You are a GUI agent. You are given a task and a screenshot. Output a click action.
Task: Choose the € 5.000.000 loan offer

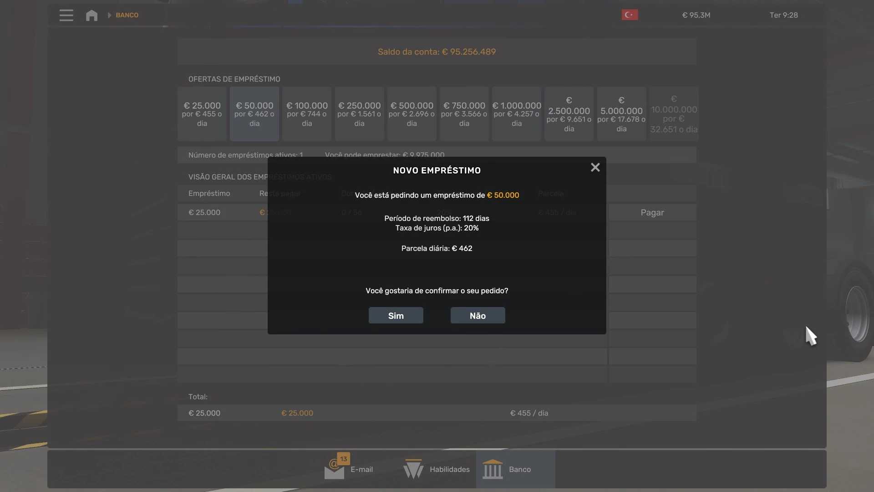pos(621,114)
